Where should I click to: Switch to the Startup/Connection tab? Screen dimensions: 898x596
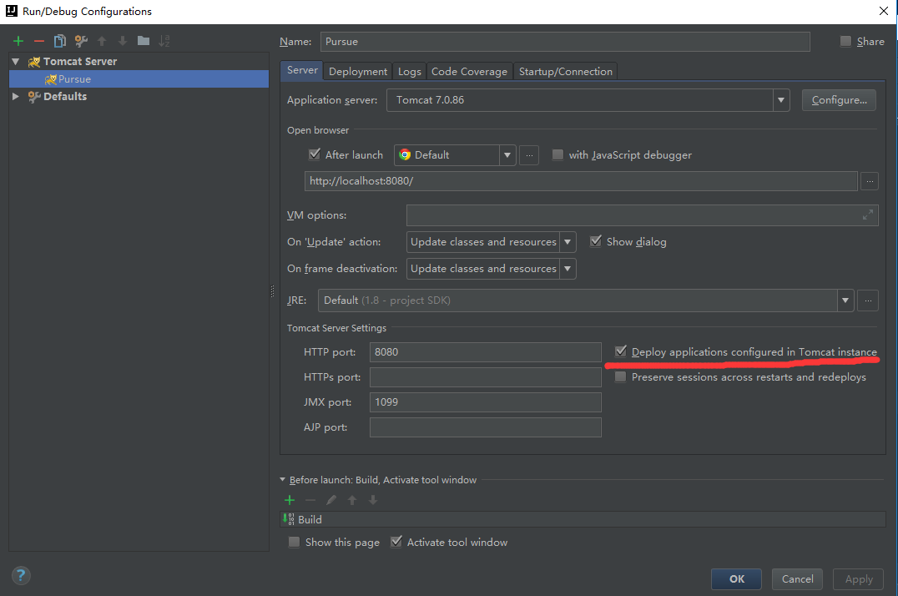[x=565, y=71]
